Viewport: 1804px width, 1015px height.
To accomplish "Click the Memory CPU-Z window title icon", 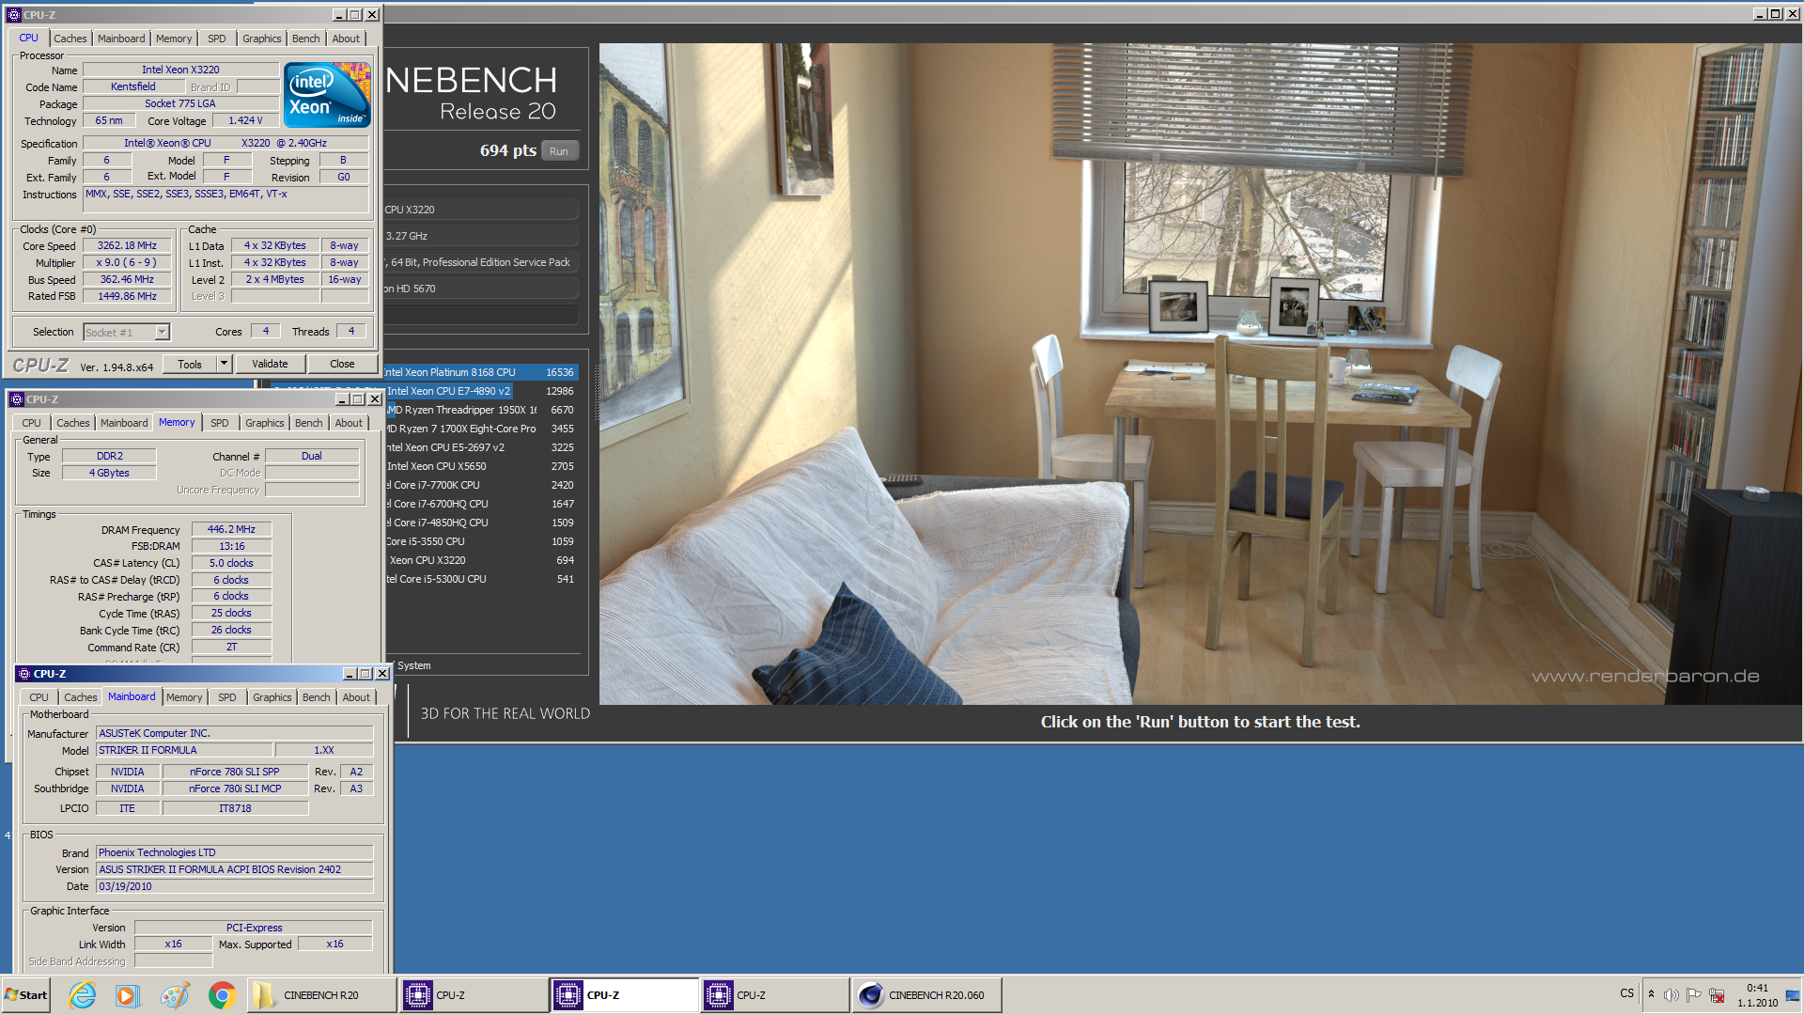I will click(x=16, y=399).
